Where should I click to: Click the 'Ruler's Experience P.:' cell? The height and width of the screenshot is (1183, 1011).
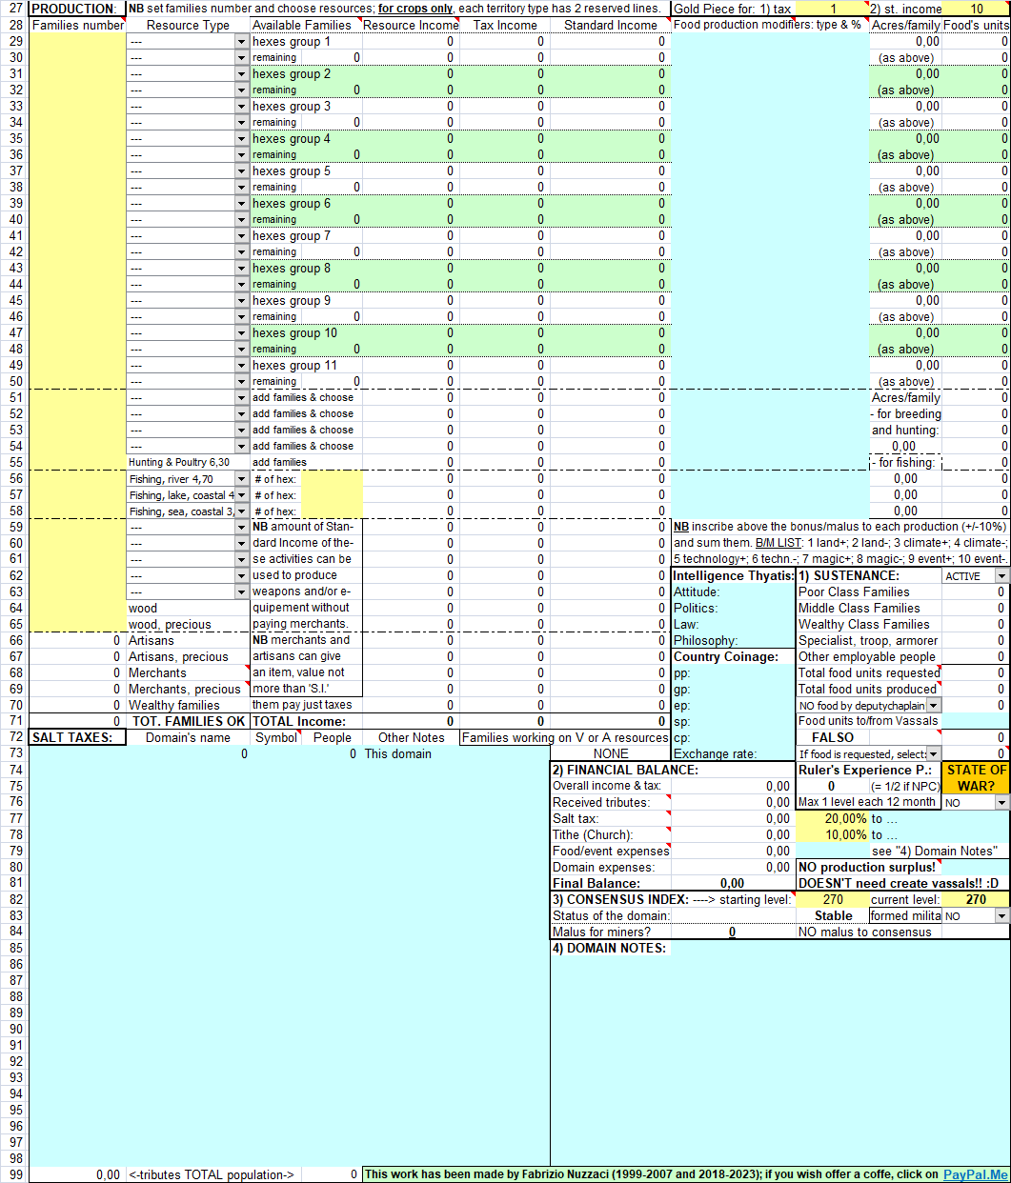868,771
